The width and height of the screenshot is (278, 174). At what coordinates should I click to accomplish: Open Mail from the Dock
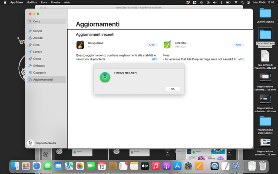58,166
